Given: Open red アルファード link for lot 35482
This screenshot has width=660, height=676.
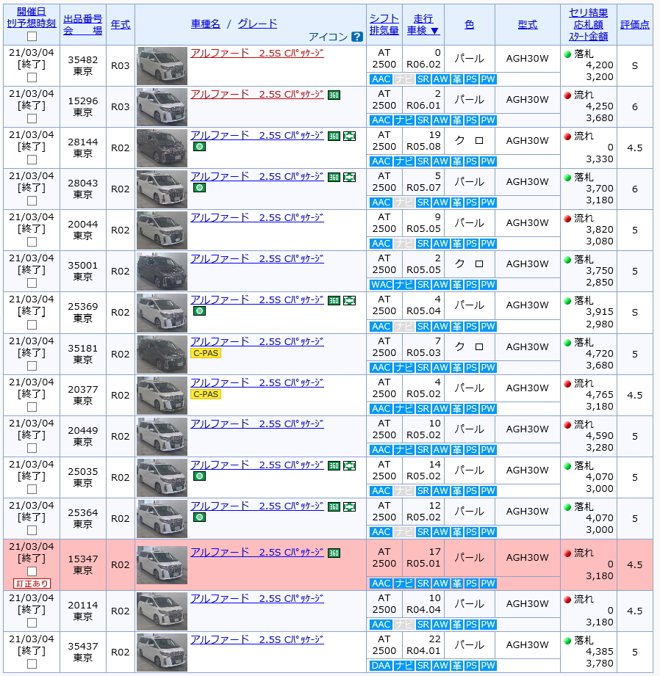Looking at the screenshot, I should tap(257, 54).
